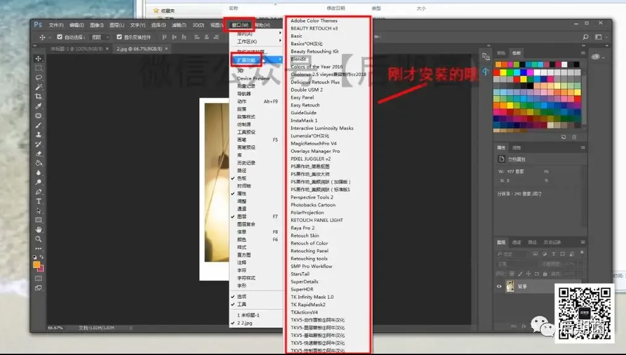
Task: Open Double USM 2 extension
Action: coord(307,90)
